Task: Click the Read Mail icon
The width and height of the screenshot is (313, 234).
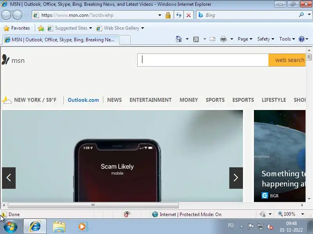Action: (x=212, y=39)
